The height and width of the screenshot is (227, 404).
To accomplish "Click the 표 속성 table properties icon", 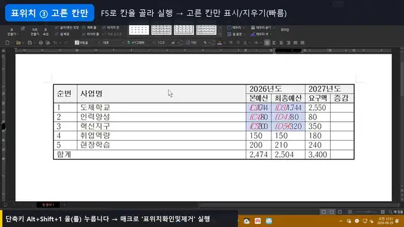I will tap(45, 32).
